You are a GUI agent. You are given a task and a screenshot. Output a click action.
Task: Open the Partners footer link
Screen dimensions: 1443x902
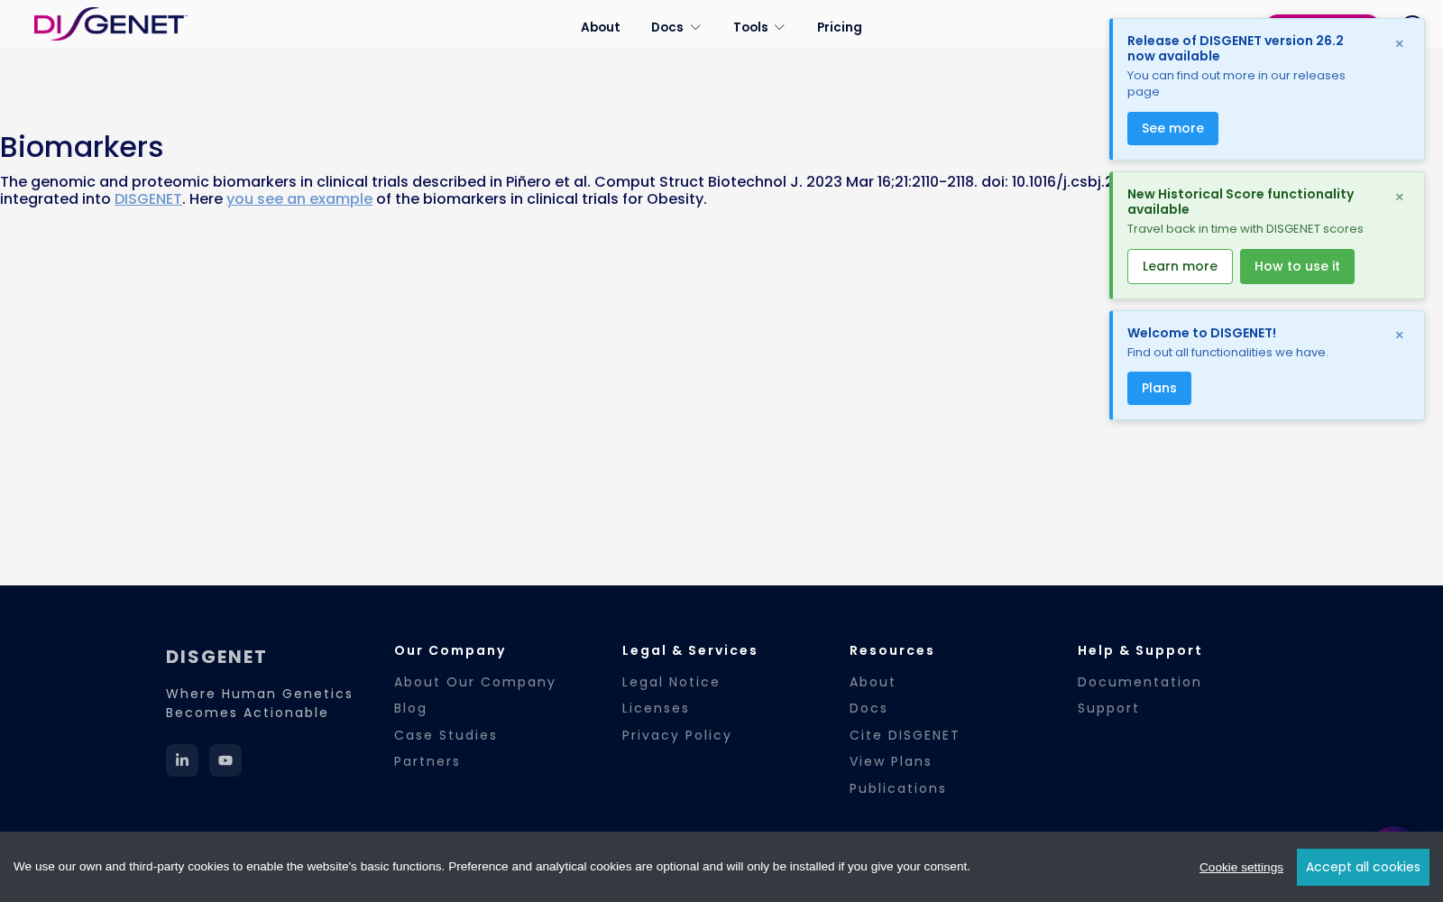point(427,761)
